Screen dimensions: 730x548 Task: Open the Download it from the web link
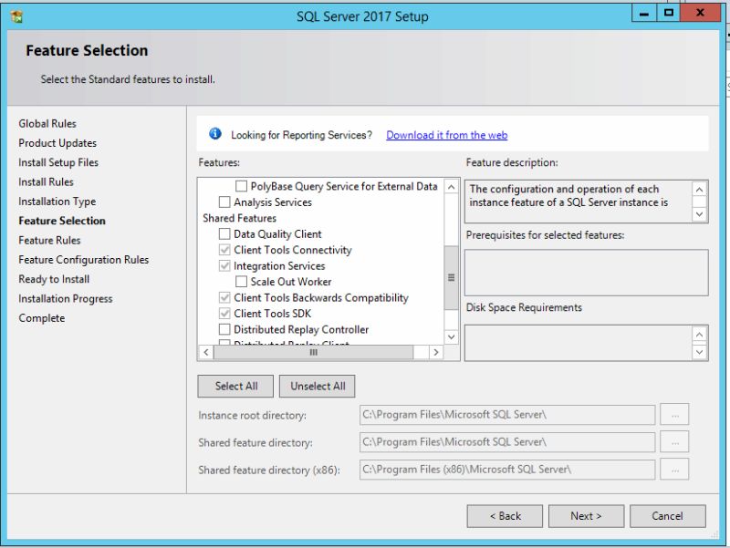[x=446, y=133]
